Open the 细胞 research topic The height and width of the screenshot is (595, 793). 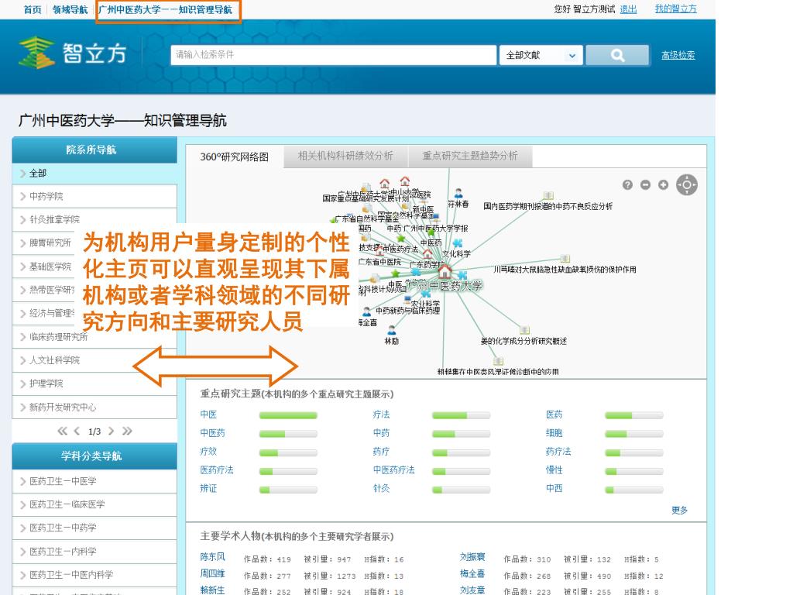[x=554, y=433]
